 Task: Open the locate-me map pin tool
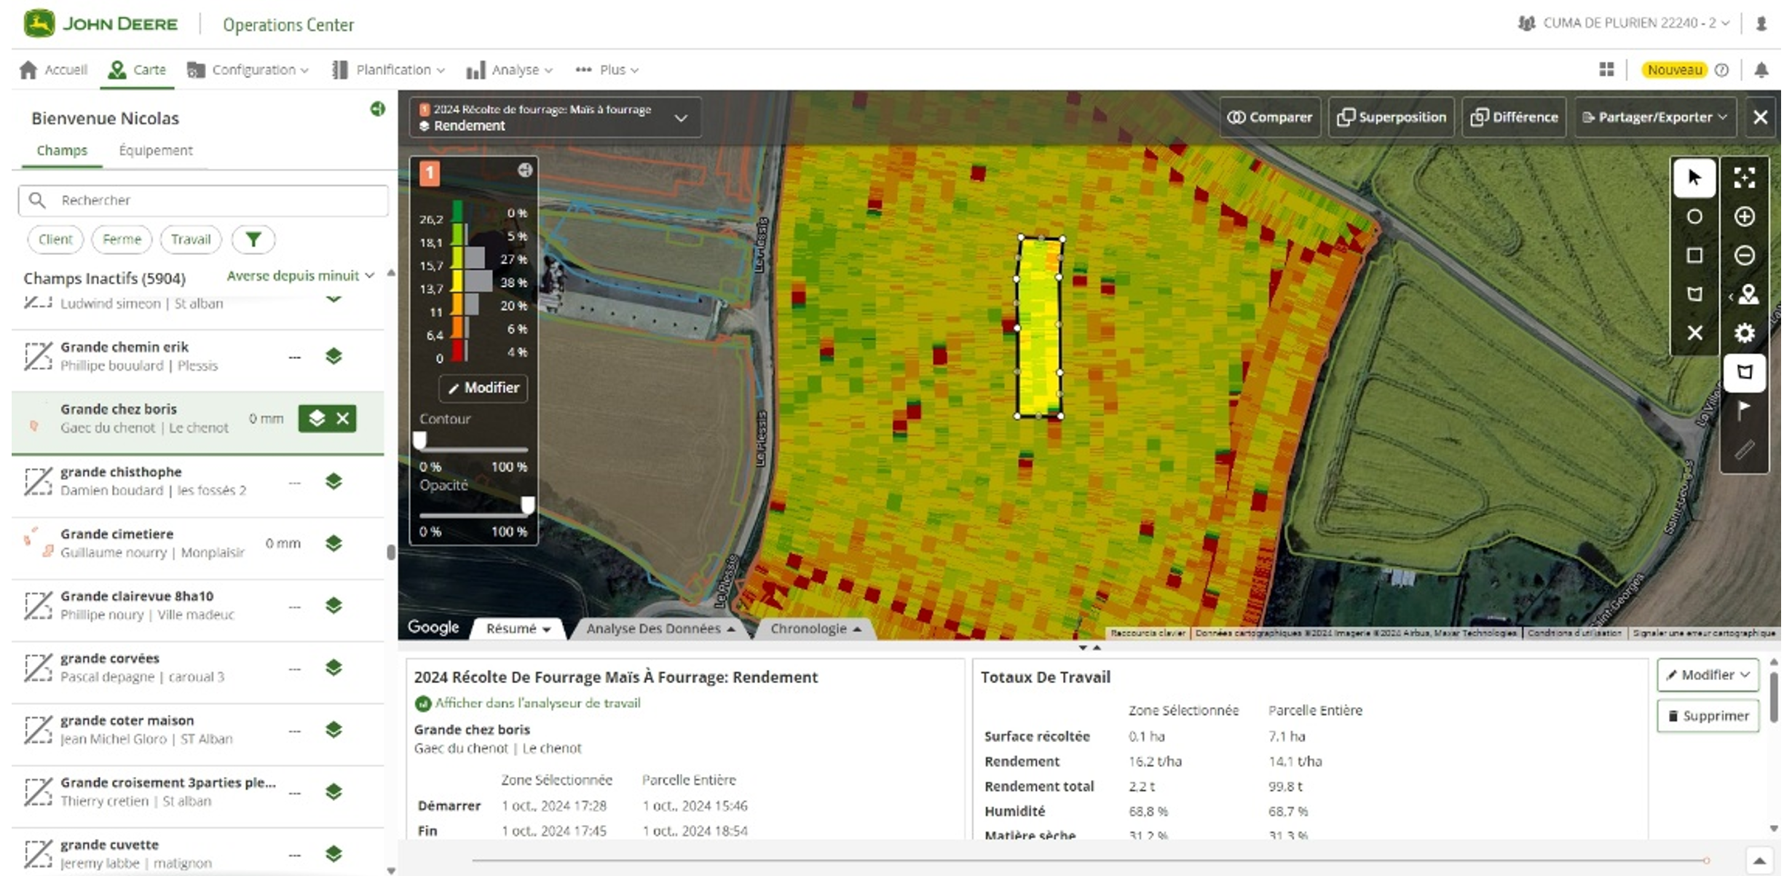point(1747,295)
